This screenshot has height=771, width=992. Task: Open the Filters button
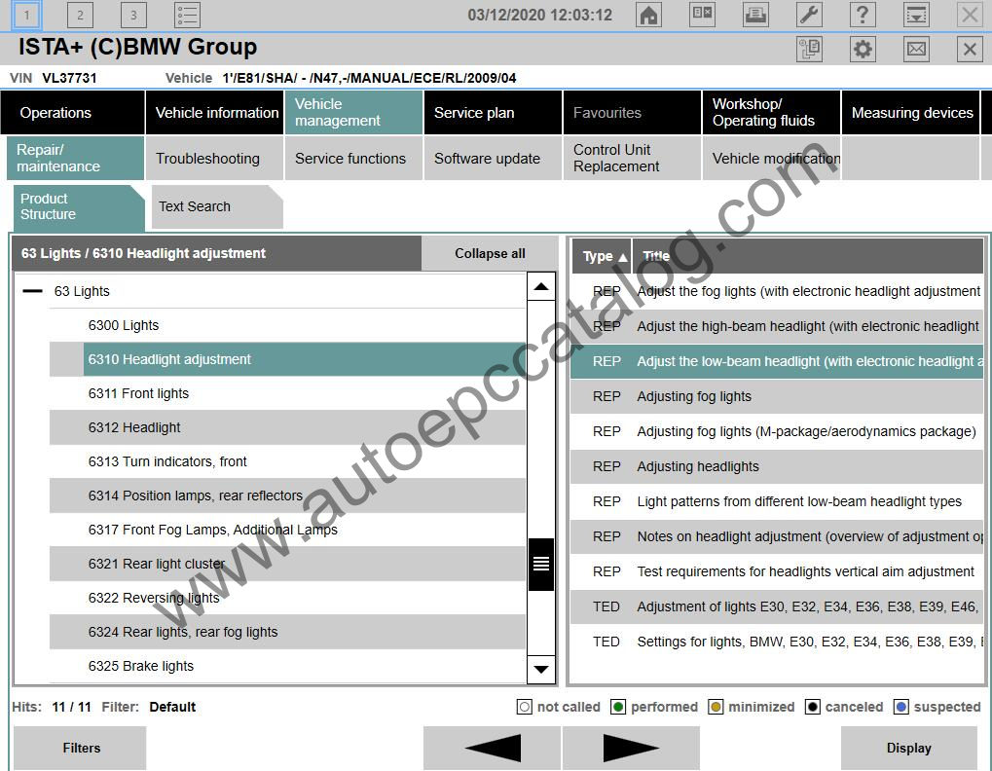[x=81, y=748]
